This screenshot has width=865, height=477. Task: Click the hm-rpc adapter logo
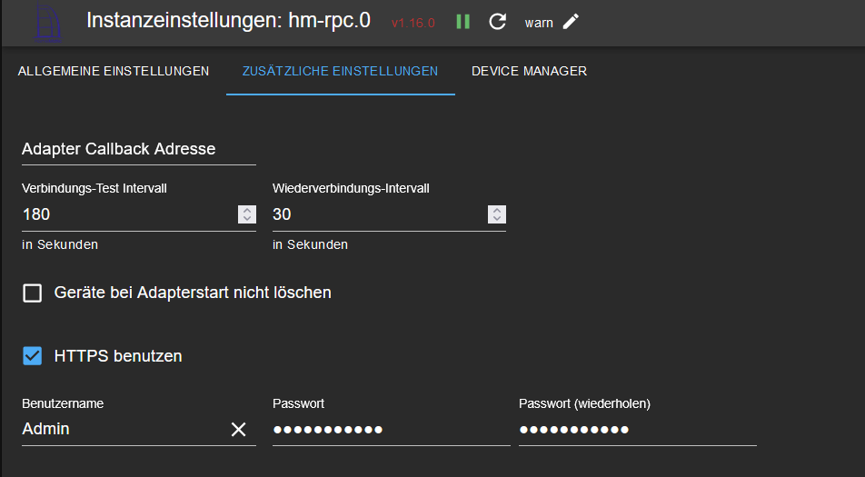pos(48,23)
